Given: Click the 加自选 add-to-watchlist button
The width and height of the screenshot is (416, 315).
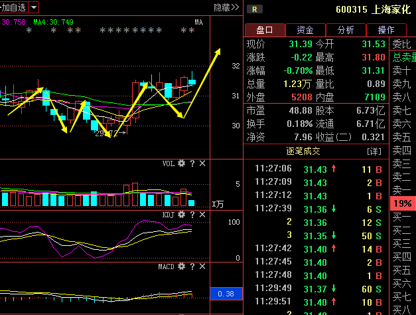Looking at the screenshot, I should pos(13,7).
